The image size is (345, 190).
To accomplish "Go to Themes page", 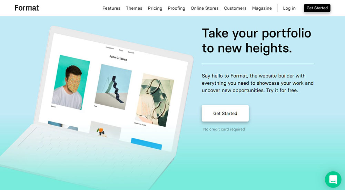I will tap(134, 8).
